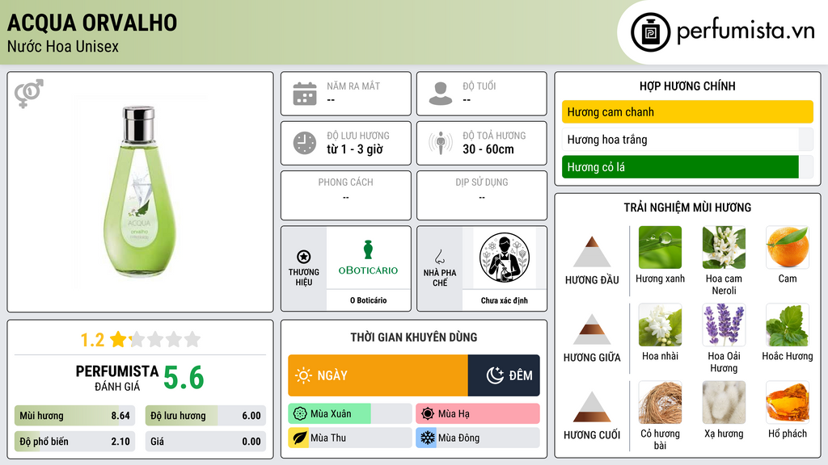This screenshot has height=465, width=828.
Task: Click the Chưa xác định perfumer image
Action: (x=505, y=258)
